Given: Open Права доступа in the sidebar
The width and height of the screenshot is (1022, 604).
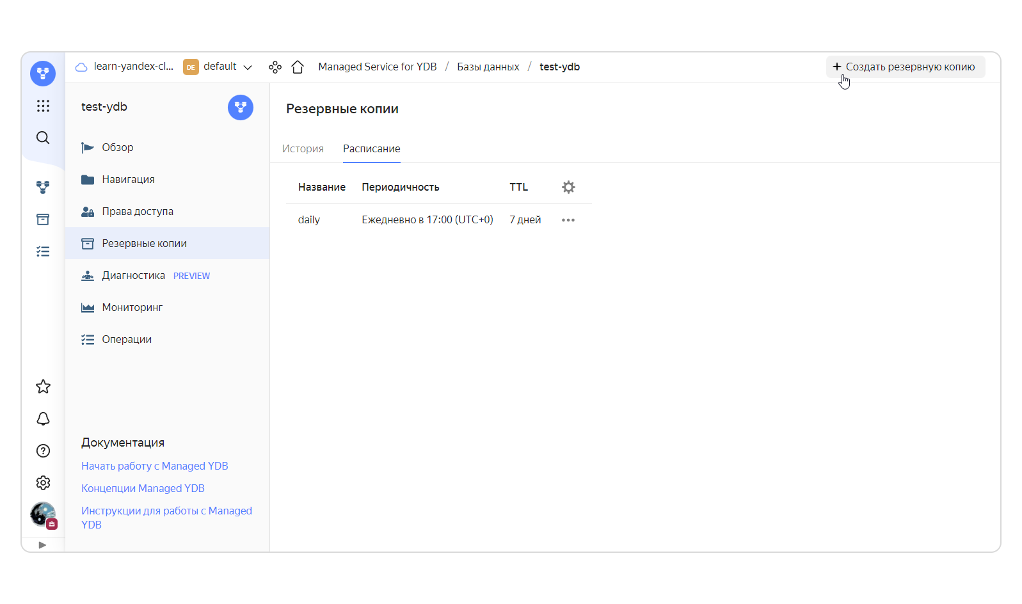Looking at the screenshot, I should tap(167, 211).
